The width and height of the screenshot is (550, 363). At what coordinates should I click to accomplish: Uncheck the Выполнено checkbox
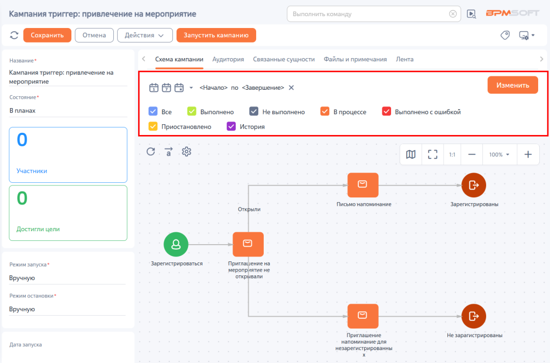point(192,111)
